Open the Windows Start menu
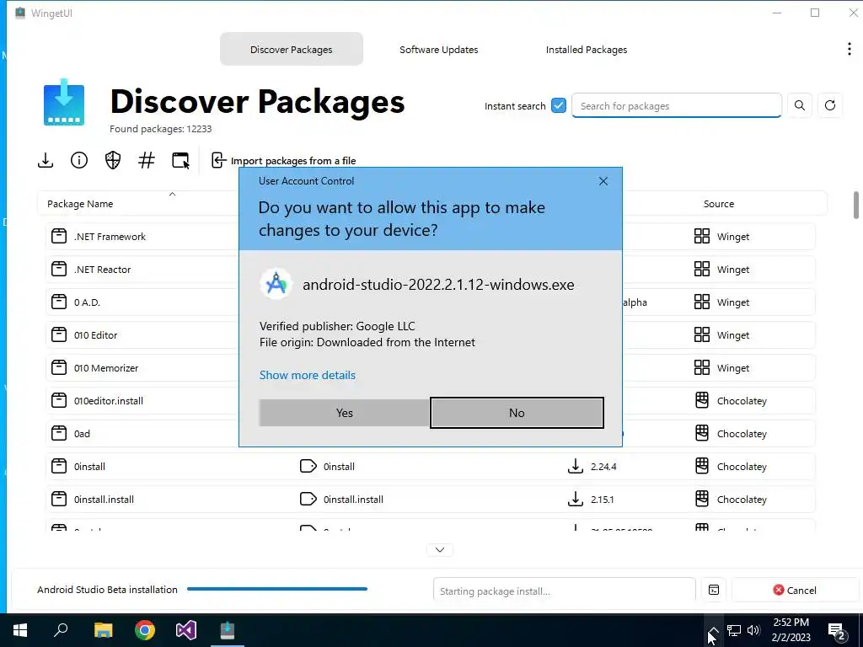 [20, 630]
